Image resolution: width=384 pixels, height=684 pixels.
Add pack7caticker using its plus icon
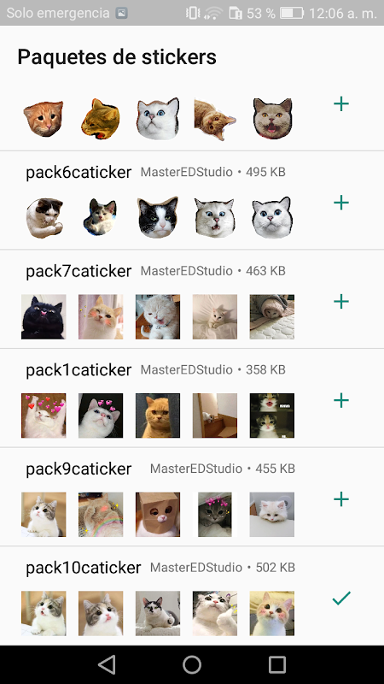pos(341,302)
